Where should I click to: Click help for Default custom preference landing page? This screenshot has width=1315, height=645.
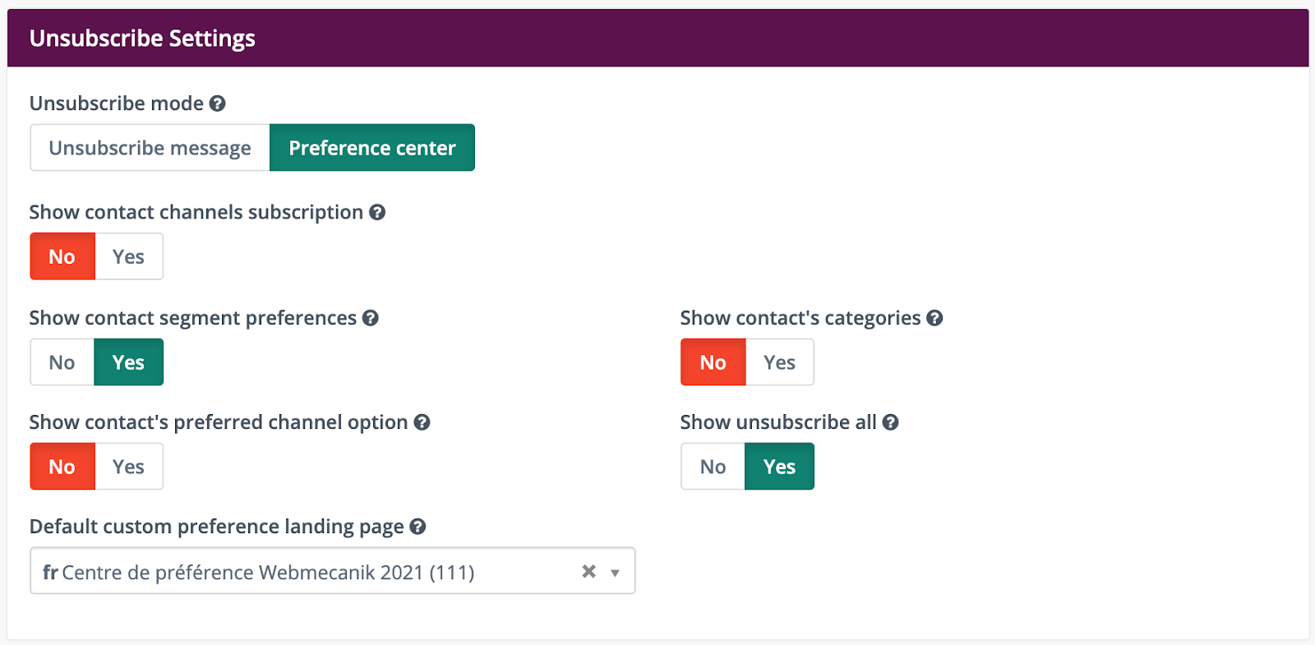pos(418,527)
